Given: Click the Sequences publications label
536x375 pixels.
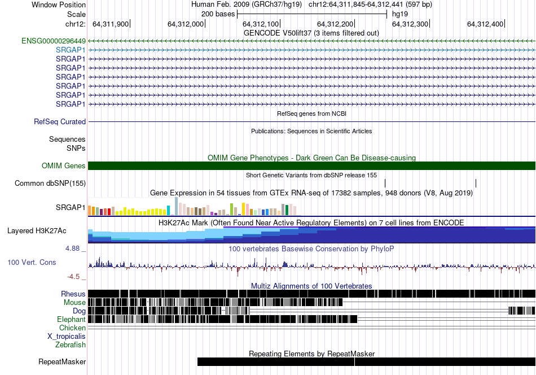Looking at the screenshot, I should [x=67, y=139].
